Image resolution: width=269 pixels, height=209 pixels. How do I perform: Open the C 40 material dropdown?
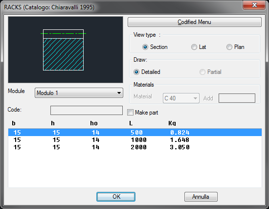pyautogui.click(x=181, y=98)
